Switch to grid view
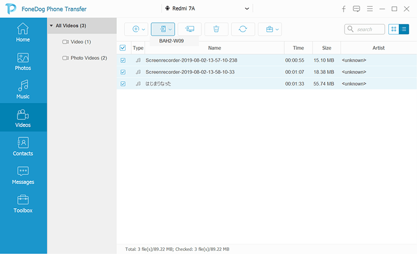Screen dimensions: 417x254 [x=394, y=29]
